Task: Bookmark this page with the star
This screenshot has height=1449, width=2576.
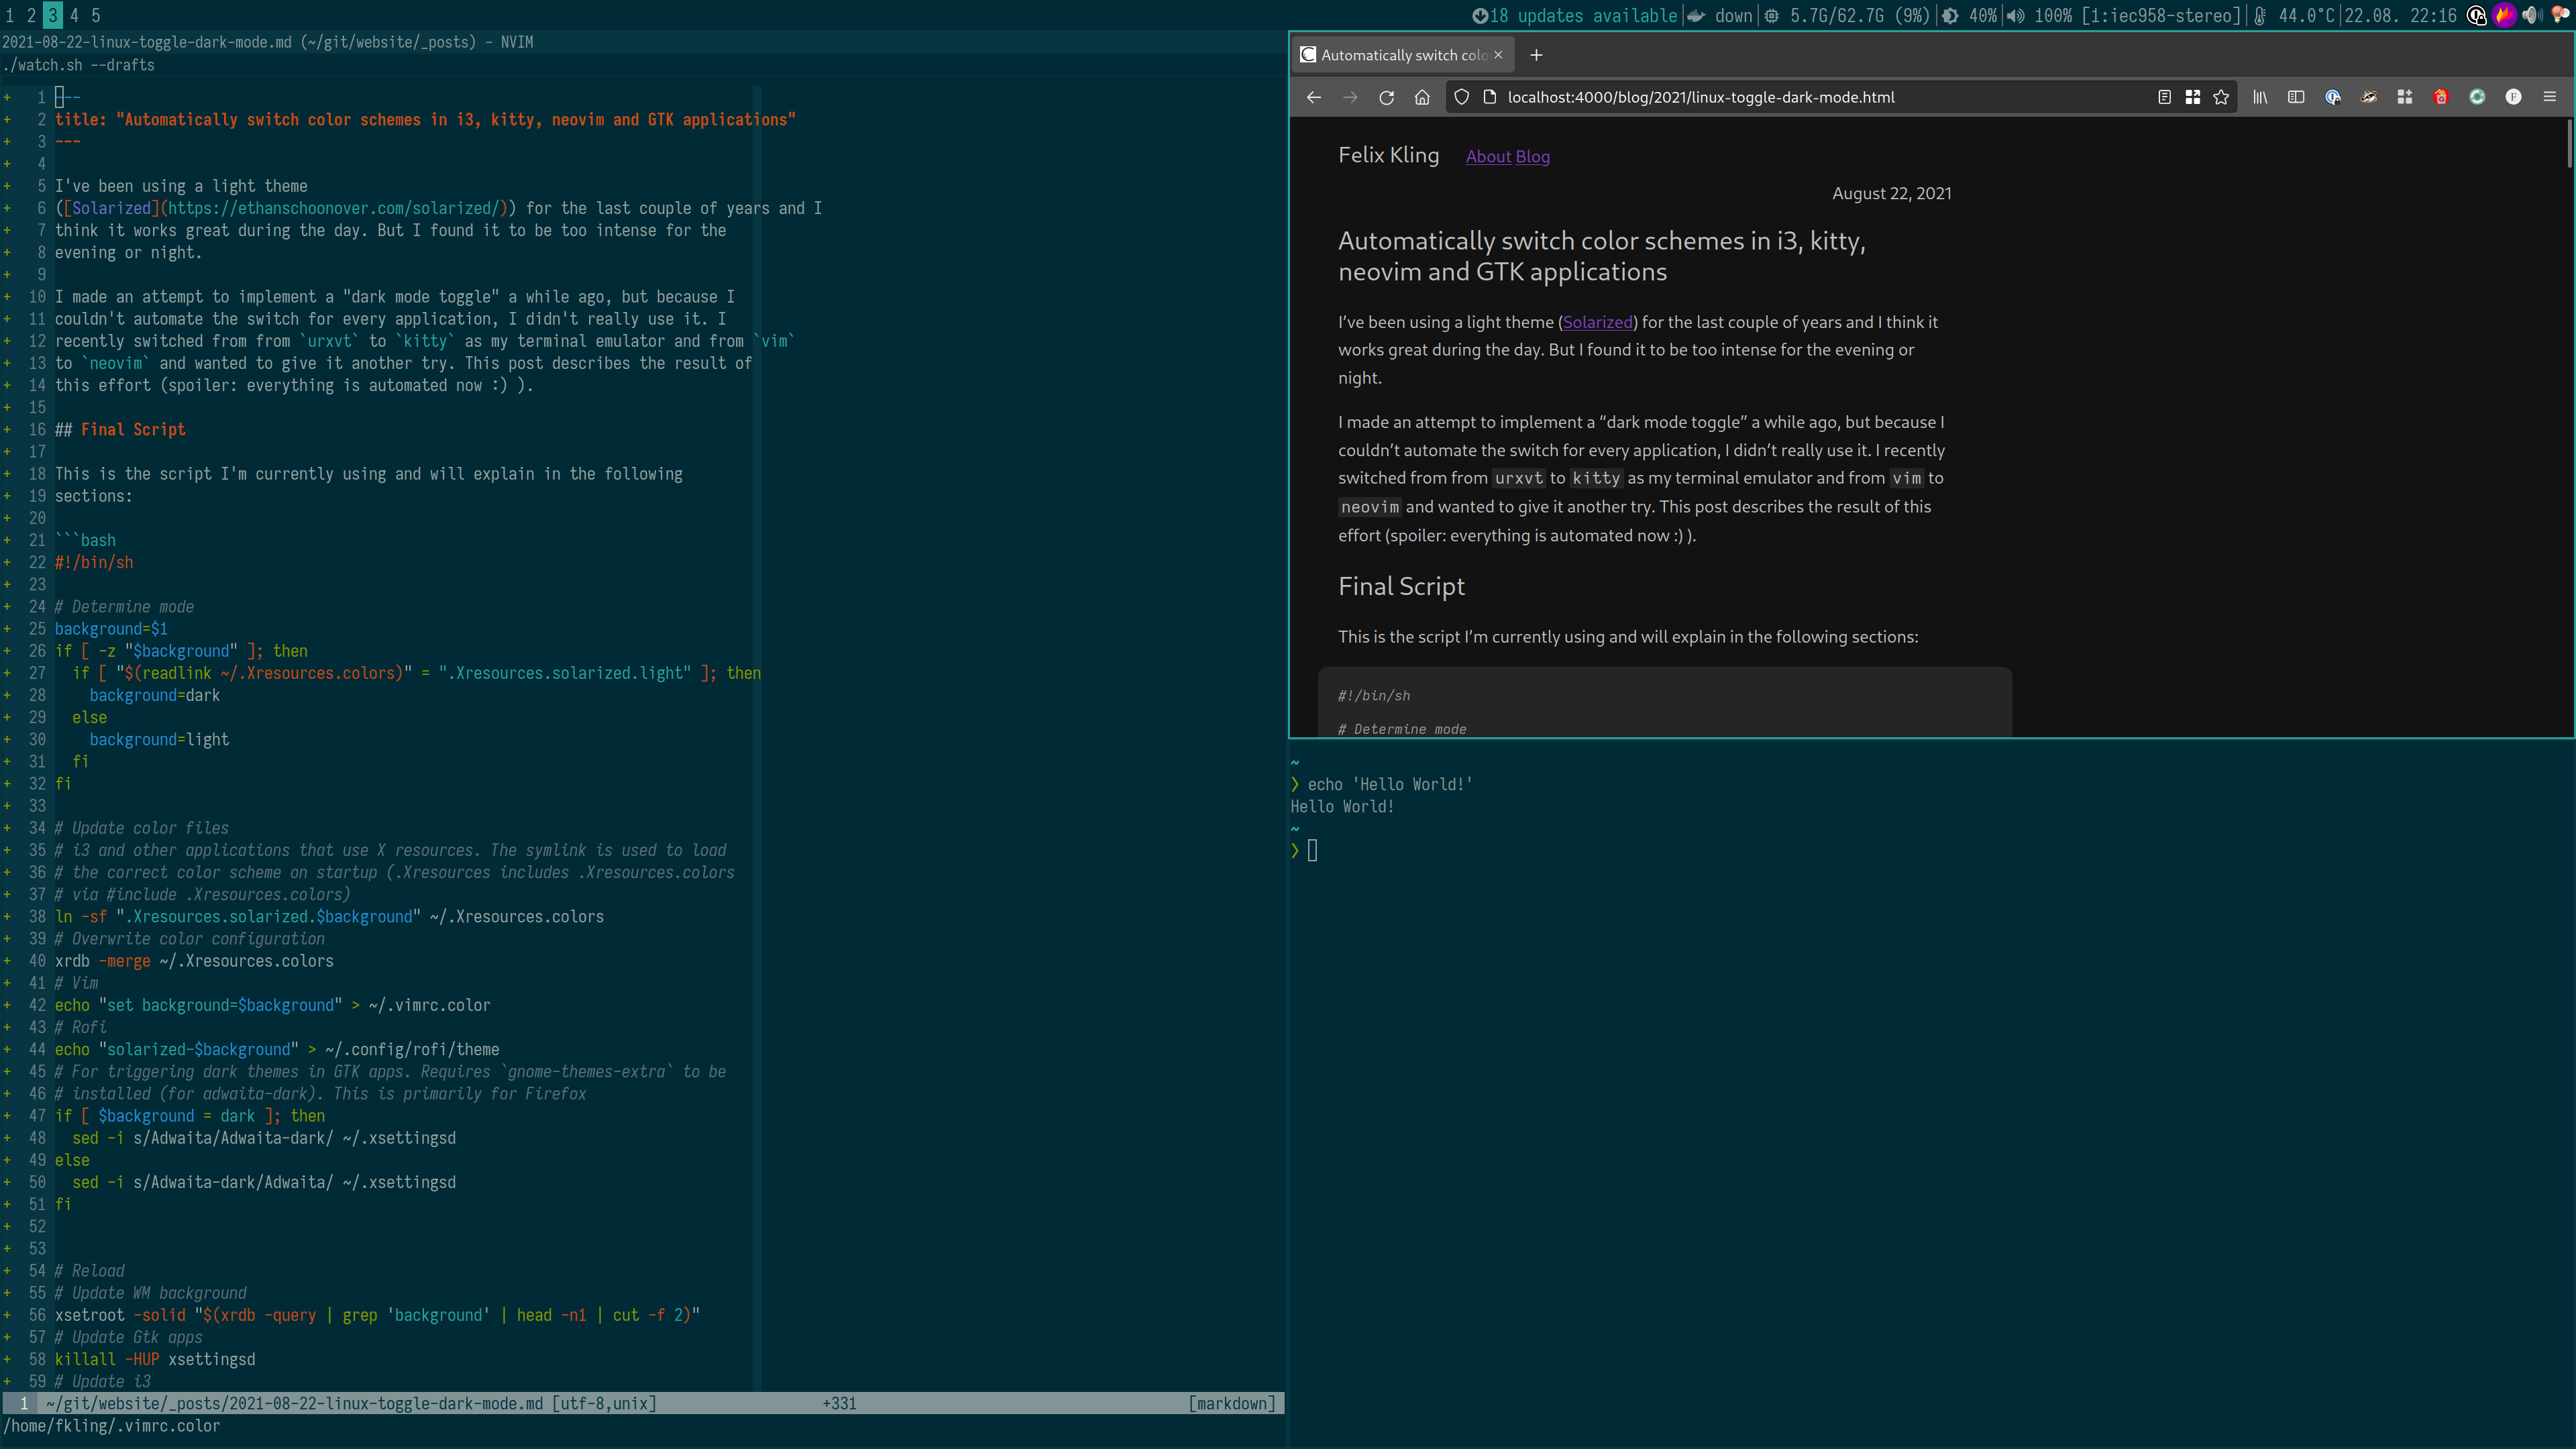Action: click(2221, 97)
